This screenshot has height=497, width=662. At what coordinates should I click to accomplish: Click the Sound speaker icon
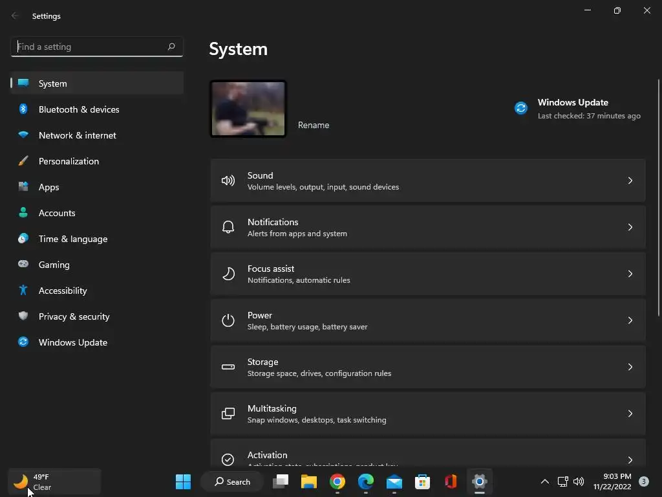point(228,181)
